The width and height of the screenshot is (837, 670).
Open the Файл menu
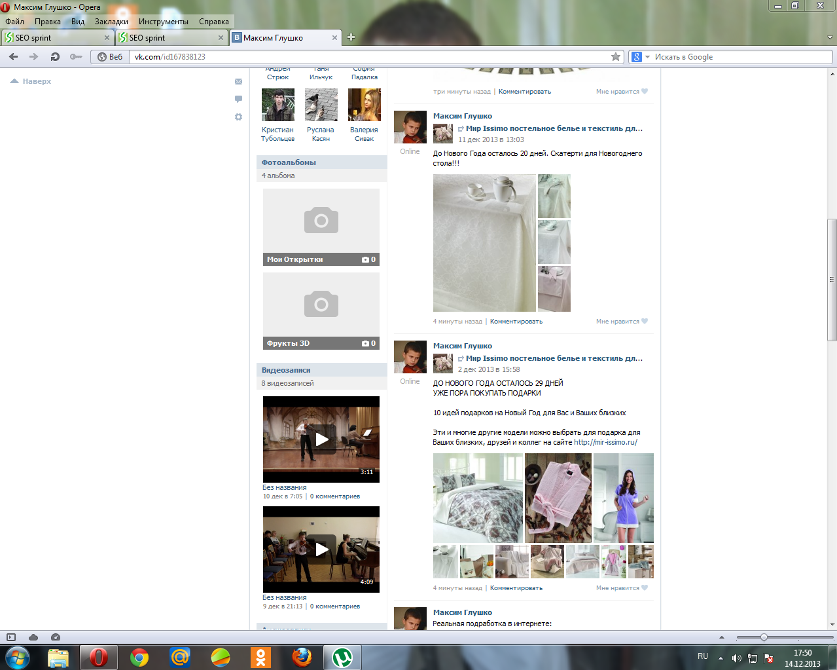click(x=15, y=22)
